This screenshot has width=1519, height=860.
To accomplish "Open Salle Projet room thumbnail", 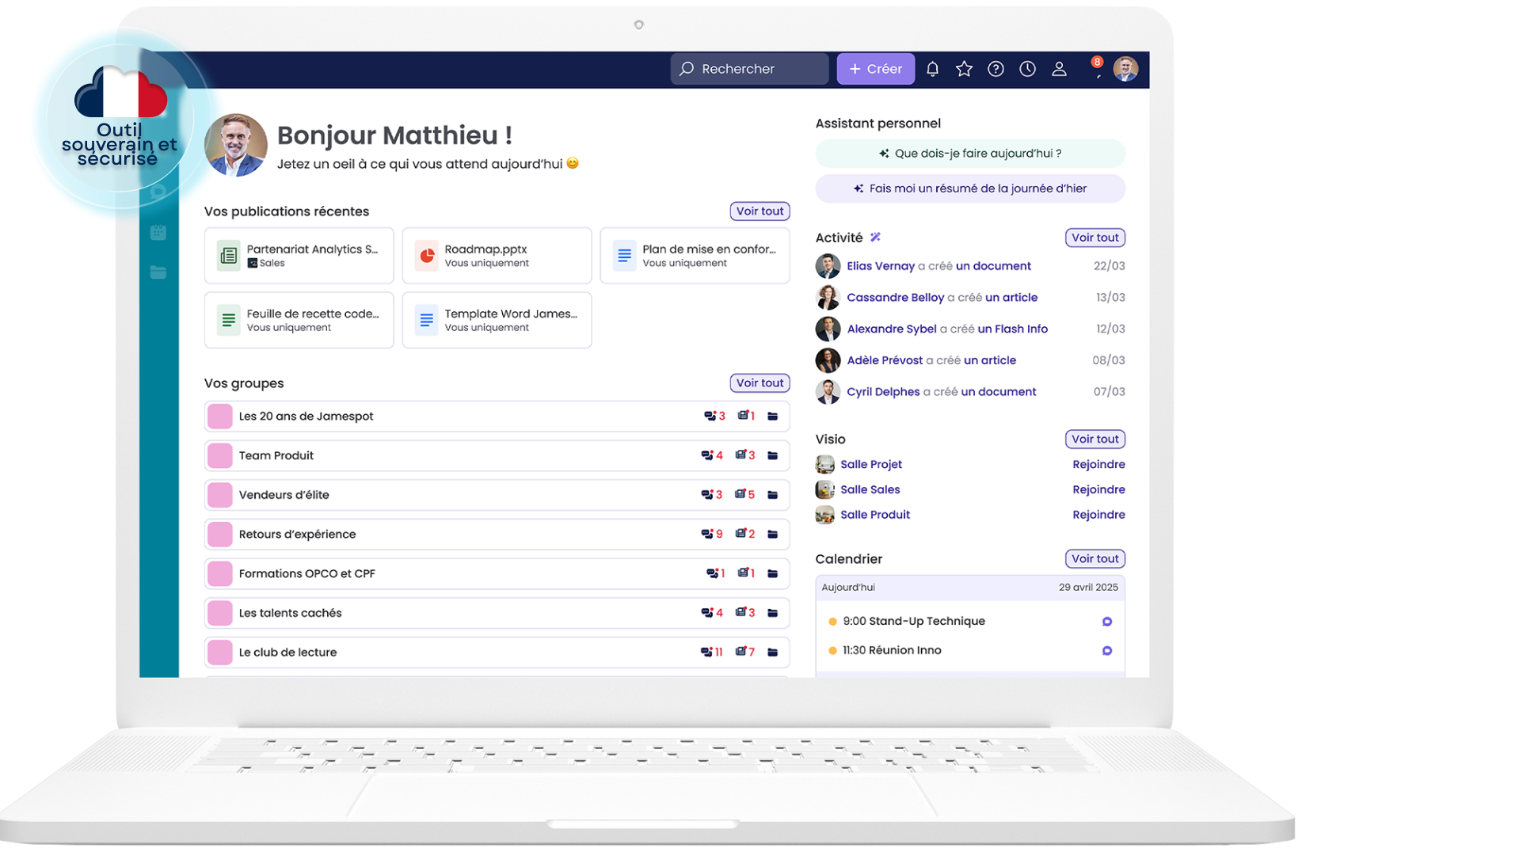I will [x=824, y=464].
